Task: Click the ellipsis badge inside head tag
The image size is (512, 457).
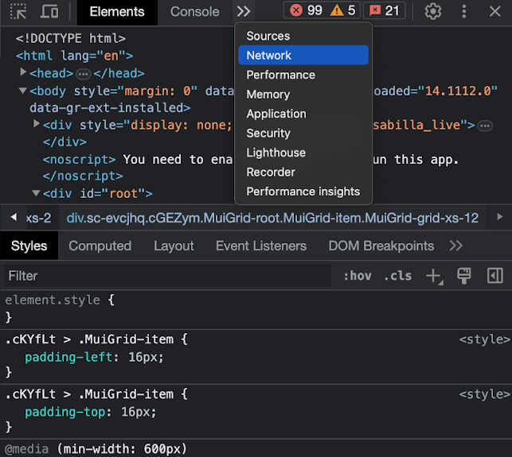Action: coord(84,75)
